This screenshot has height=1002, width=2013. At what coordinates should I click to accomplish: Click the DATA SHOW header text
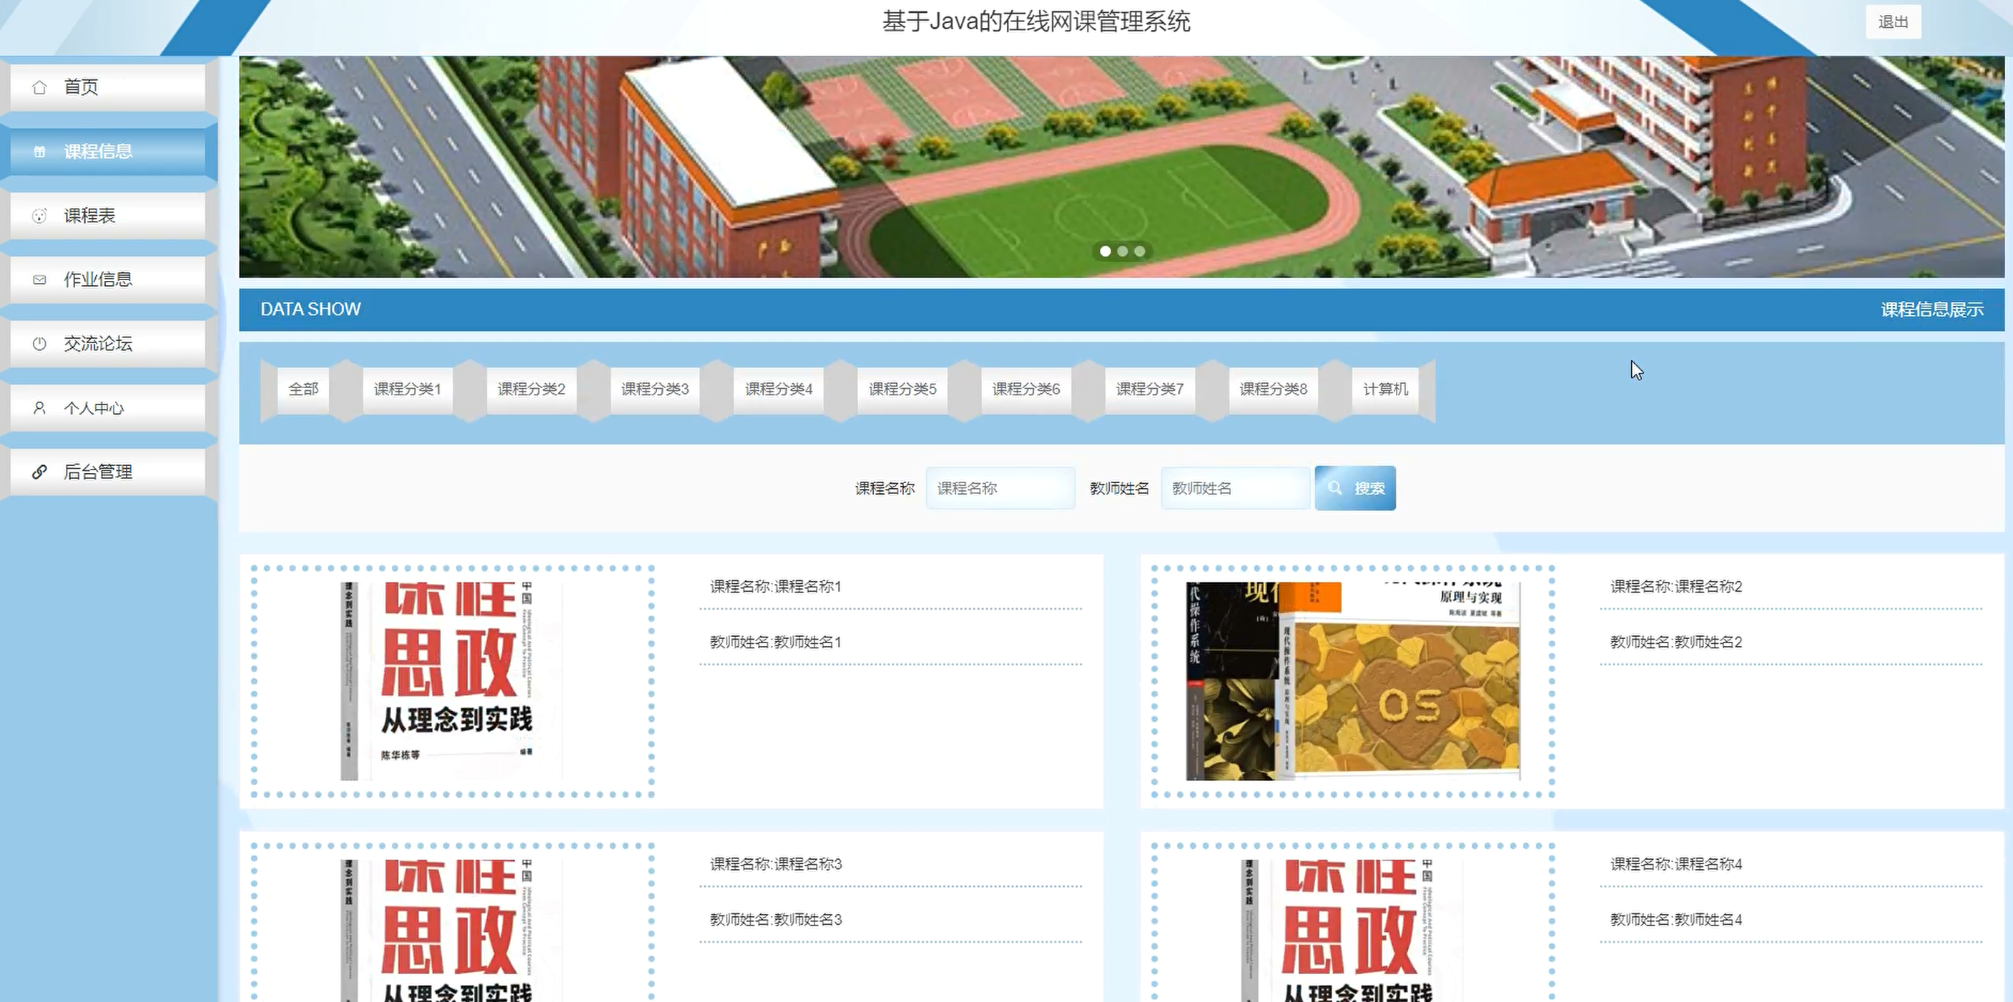pos(310,309)
